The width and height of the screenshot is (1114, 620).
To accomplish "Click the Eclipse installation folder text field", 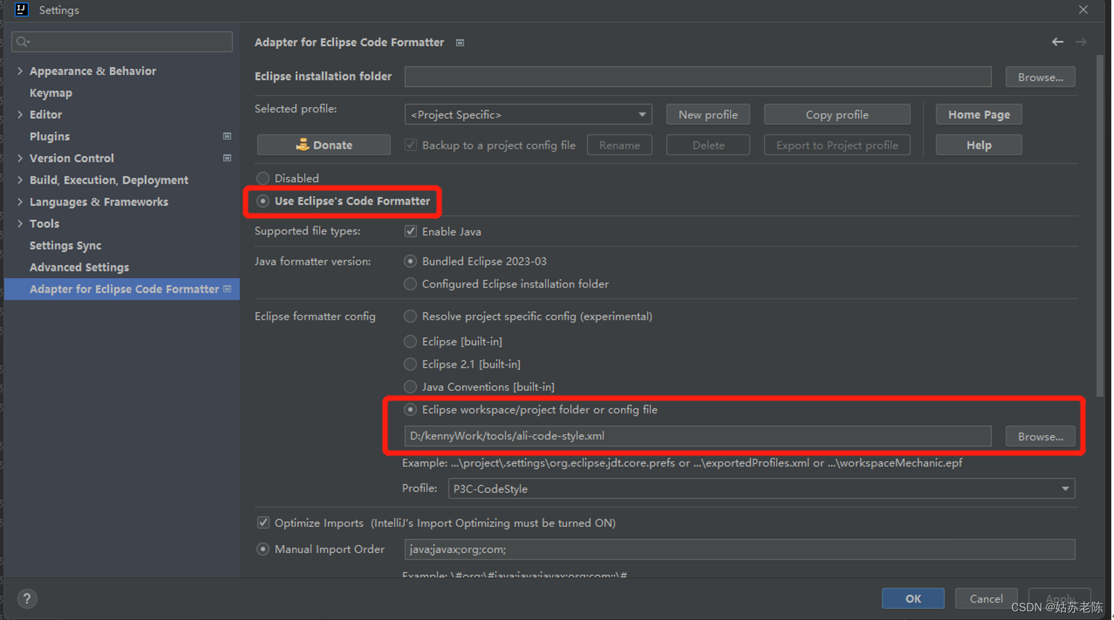I will (698, 76).
